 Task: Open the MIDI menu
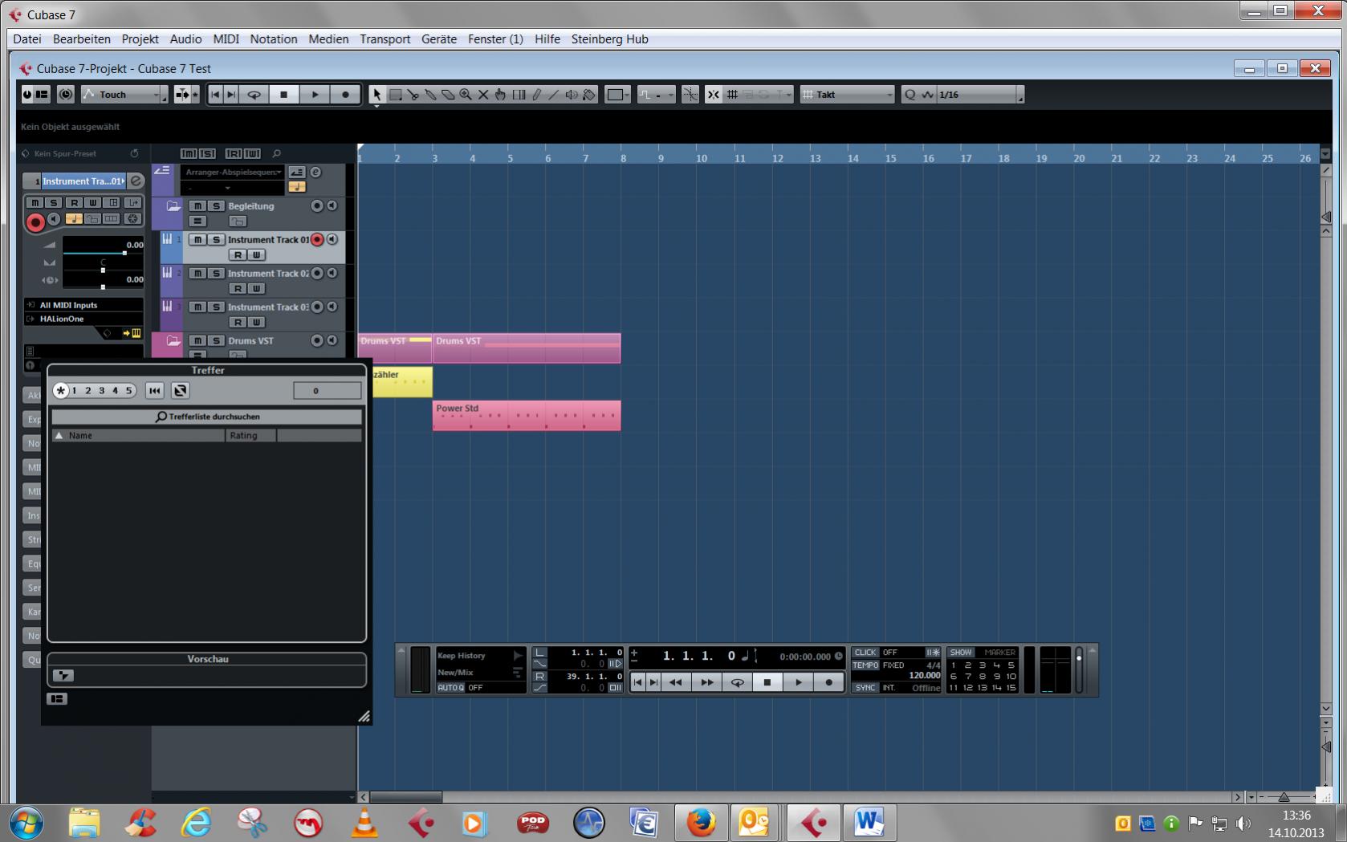tap(226, 39)
